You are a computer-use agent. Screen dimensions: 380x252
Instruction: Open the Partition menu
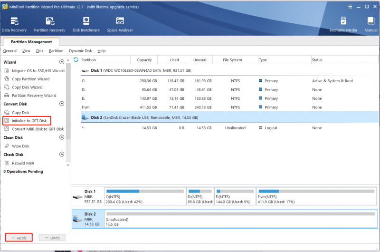point(56,51)
